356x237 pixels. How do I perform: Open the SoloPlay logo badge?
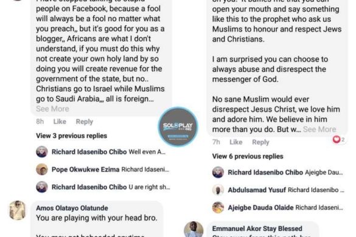(x=178, y=127)
